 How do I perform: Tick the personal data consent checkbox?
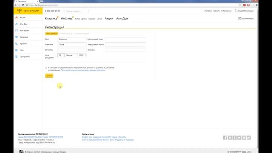click(46, 68)
